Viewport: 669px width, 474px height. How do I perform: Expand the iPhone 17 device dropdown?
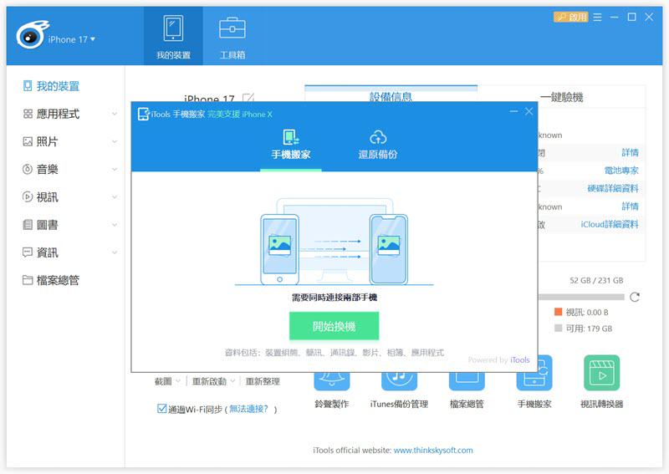pos(71,39)
